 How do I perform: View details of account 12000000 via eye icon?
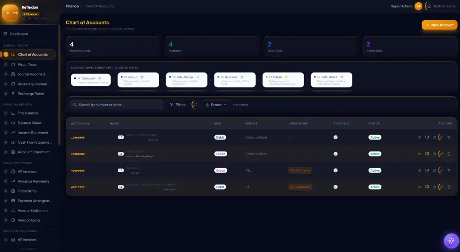(x=420, y=137)
